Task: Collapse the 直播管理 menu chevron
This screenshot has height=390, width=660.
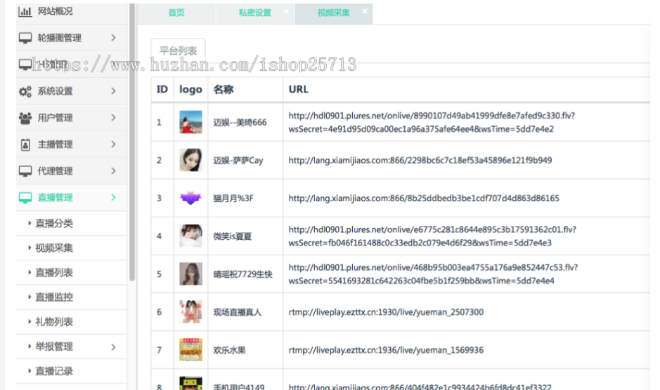Action: click(x=113, y=197)
